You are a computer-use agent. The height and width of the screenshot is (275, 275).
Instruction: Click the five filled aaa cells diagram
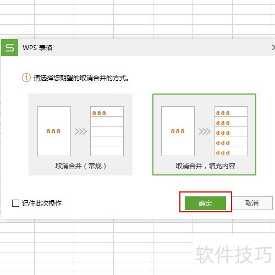coord(230,131)
